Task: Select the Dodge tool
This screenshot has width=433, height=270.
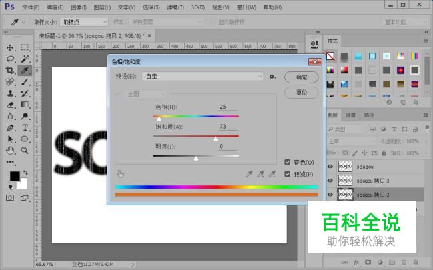Action: 25,116
